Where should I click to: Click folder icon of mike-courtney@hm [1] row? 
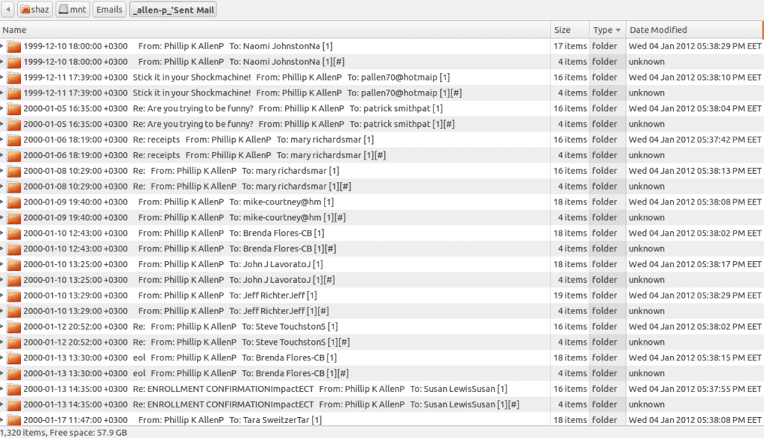[14, 201]
